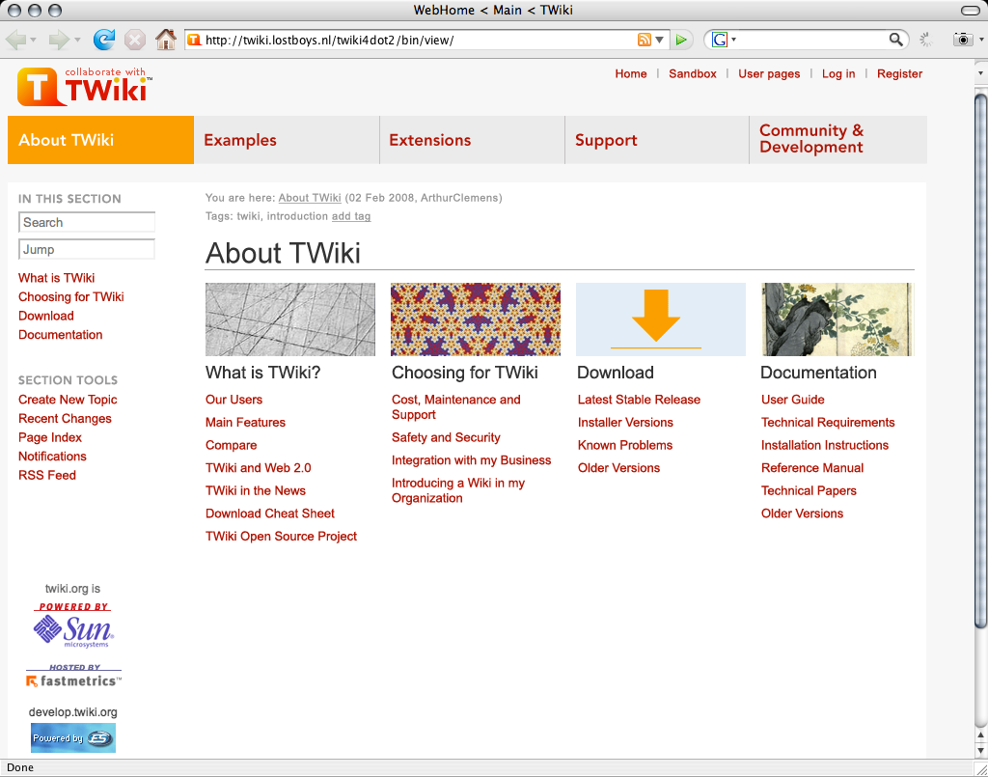Follow the Installation Instructions link
Screen dimensions: 988x777
[x=824, y=445]
